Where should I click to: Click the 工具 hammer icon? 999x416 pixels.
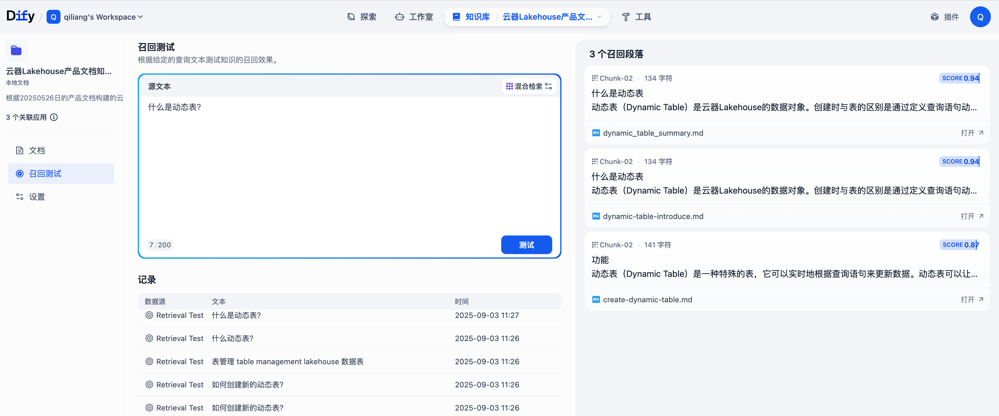point(626,17)
